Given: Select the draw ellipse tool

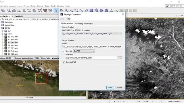Looking at the screenshot, I should pos(101,10).
